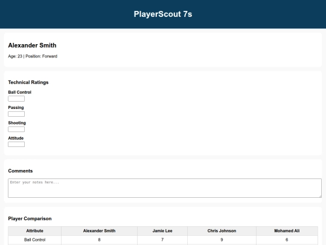Click Jamie Lee's Ball Control value 7
The image size is (326, 245).
click(162, 240)
